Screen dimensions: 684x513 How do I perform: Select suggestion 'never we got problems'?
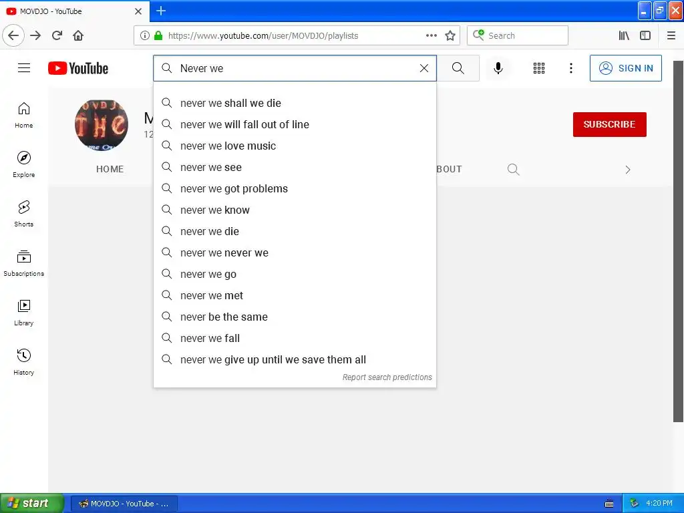click(x=295, y=188)
